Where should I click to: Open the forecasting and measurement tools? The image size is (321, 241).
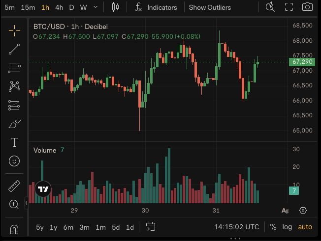(x=14, y=106)
